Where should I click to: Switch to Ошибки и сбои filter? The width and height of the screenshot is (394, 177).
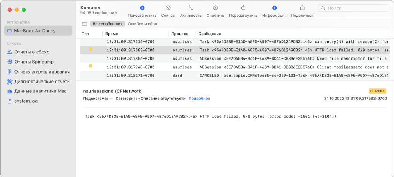[x=142, y=24]
